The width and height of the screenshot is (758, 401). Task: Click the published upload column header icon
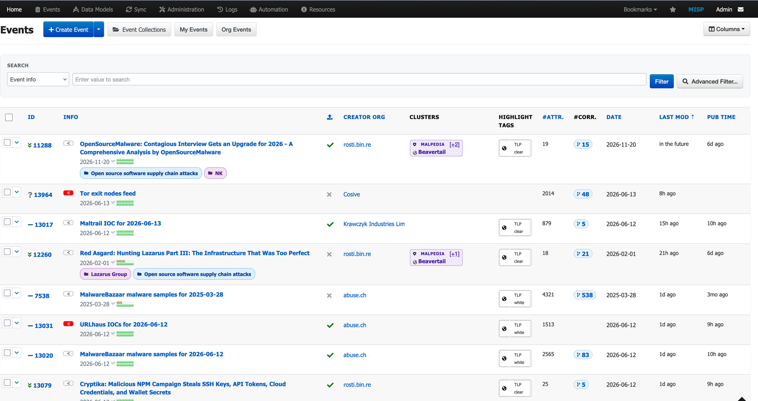(x=330, y=117)
